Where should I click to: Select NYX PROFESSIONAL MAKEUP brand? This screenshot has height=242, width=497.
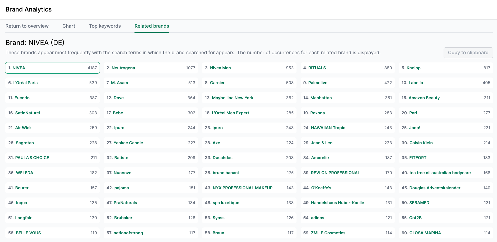242,188
